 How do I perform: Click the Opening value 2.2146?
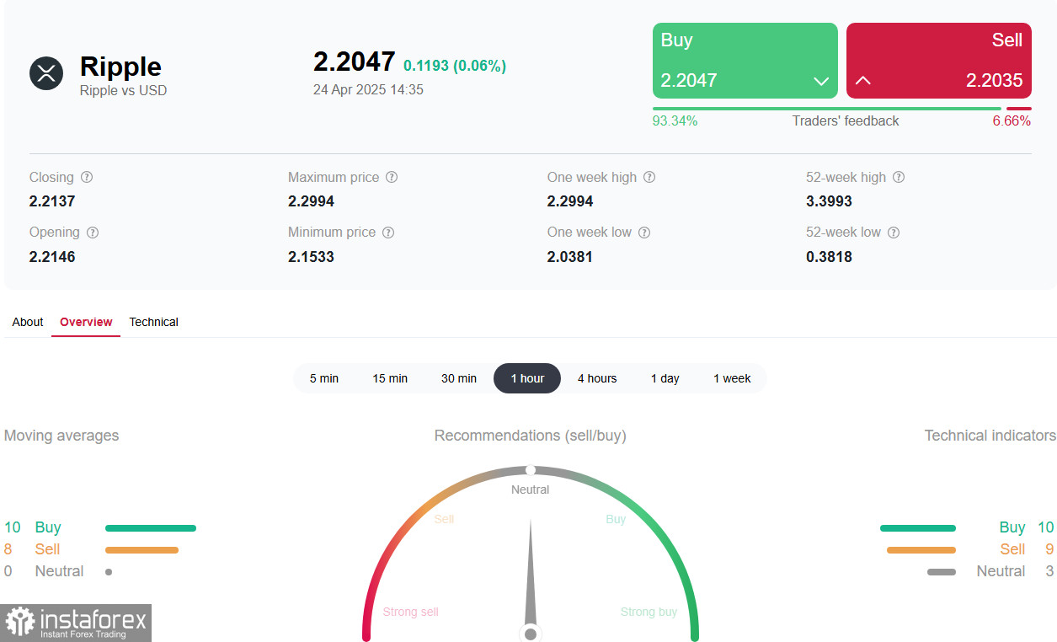52,257
